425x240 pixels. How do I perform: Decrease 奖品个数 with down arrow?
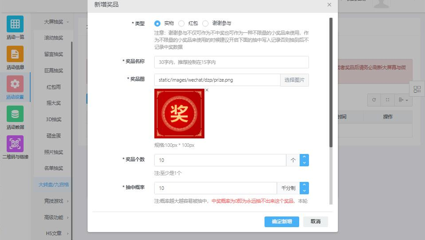coord(304,163)
